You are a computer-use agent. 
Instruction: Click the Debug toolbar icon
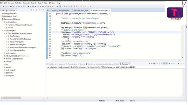pos(19,6)
